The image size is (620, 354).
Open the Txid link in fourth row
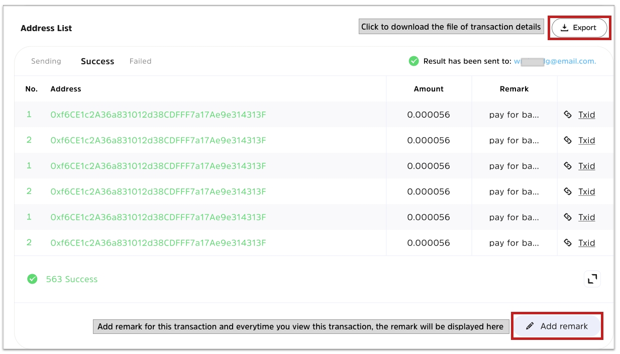tap(586, 191)
